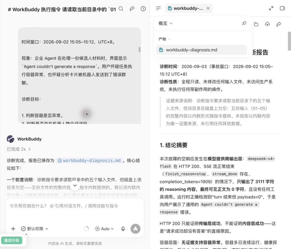Screen dimensions: 291x249
Task: Click the finish_reason=stop code snippet
Action: pos(185,174)
